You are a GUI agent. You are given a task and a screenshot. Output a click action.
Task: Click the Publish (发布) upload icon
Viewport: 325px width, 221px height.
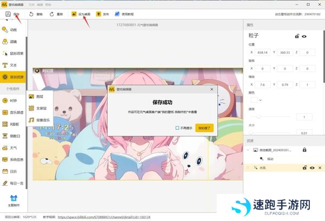(x=99, y=14)
